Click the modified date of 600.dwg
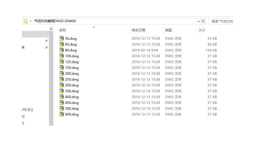Image resolution: width=267 pixels, height=150 pixels. click(x=146, y=114)
